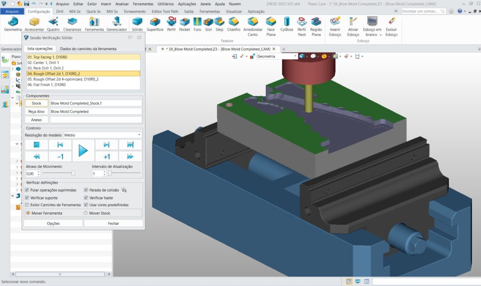The image size is (481, 286).
Task: Click the Atraso de Movimento value field
Action: [x=31, y=173]
